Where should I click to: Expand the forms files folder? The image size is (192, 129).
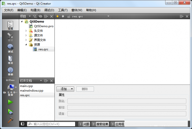pyautogui.click(x=26, y=40)
